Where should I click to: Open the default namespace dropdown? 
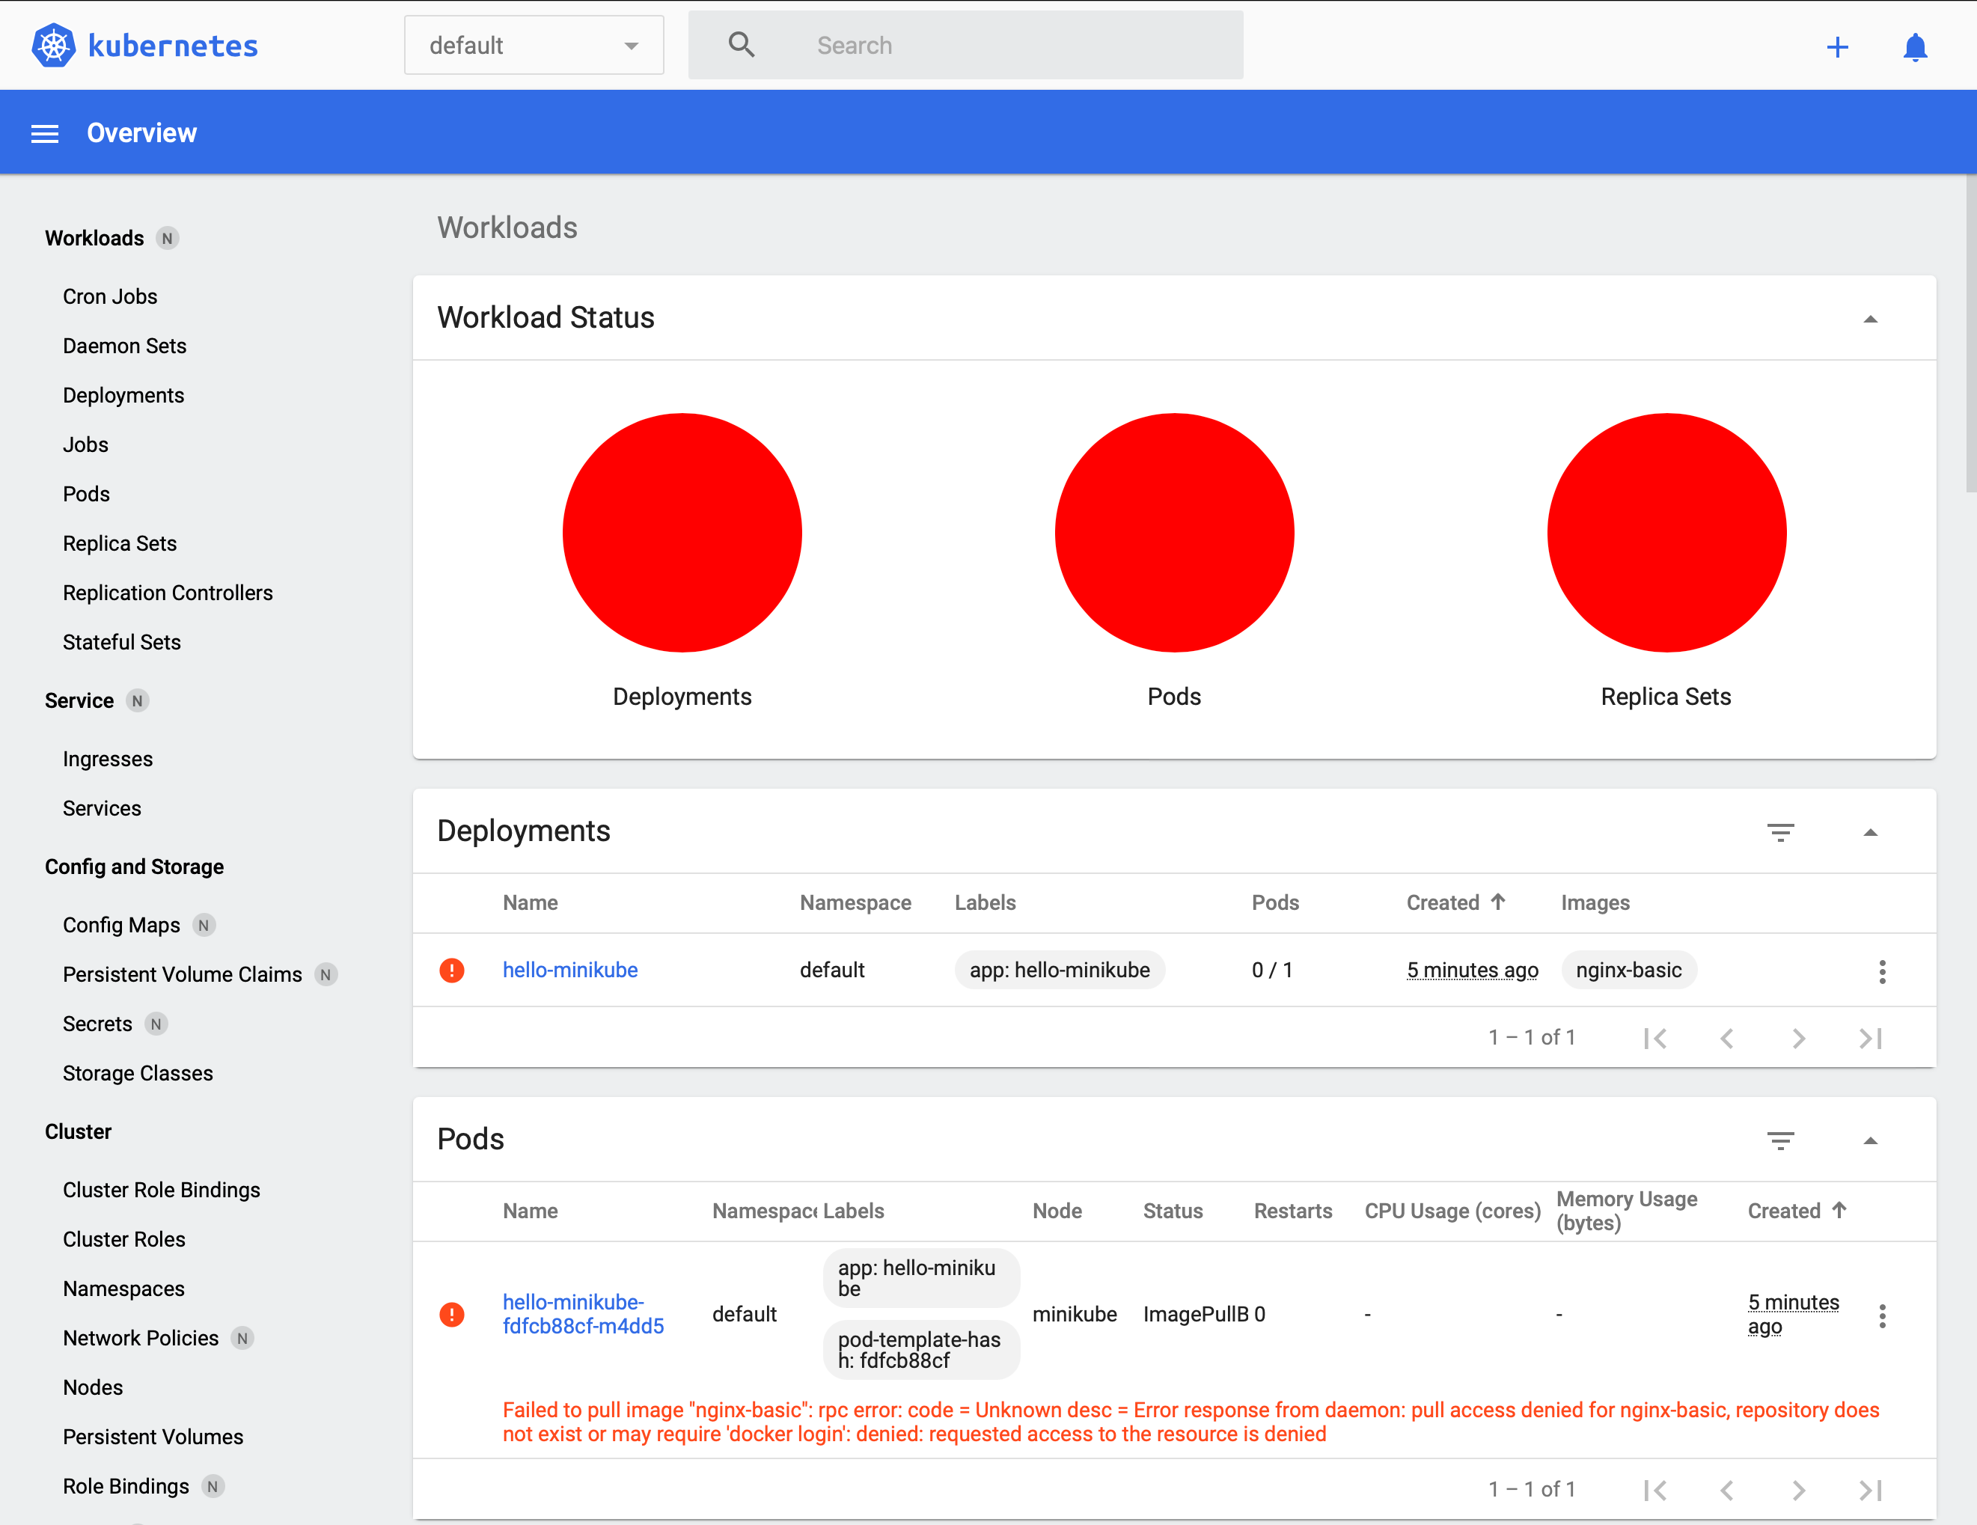tap(534, 44)
